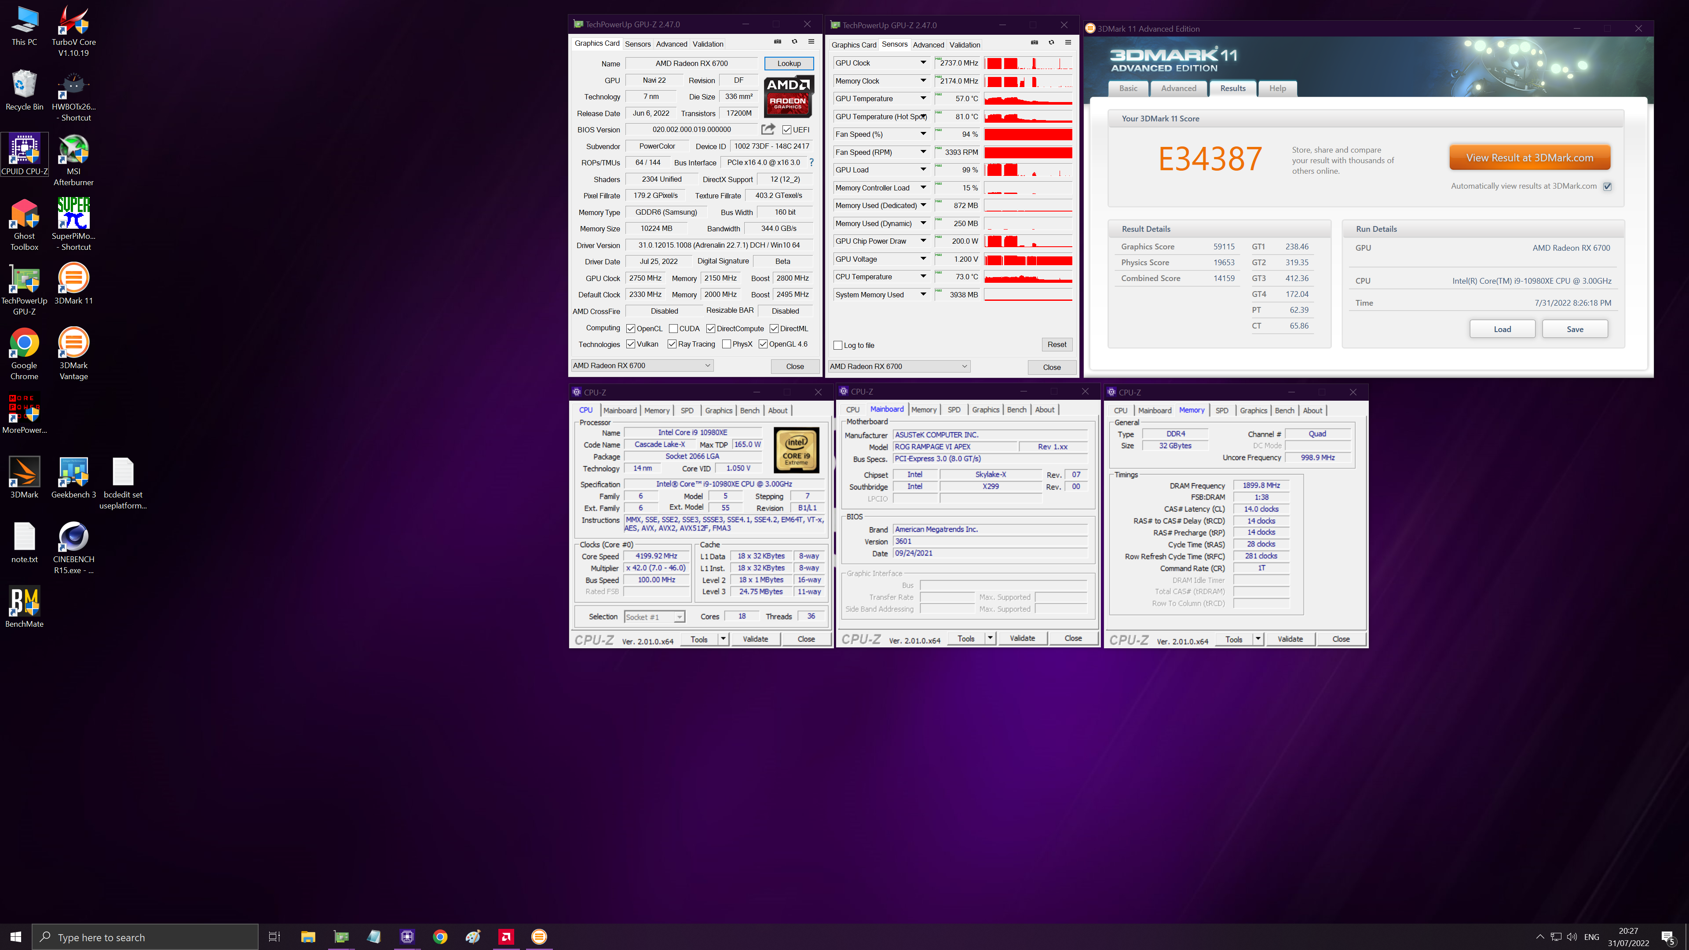
Task: Toggle DirectML checkbox
Action: tap(774, 329)
